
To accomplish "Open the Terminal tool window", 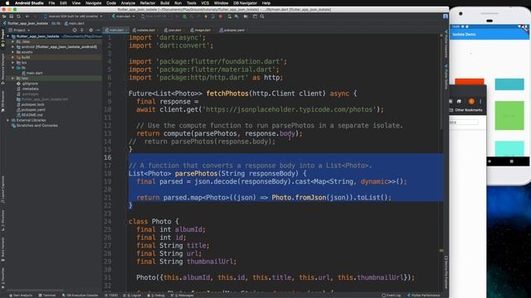I will tap(47, 296).
